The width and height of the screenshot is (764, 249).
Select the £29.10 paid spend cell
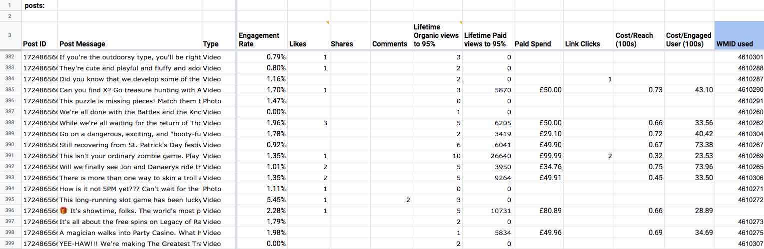pyautogui.click(x=538, y=134)
